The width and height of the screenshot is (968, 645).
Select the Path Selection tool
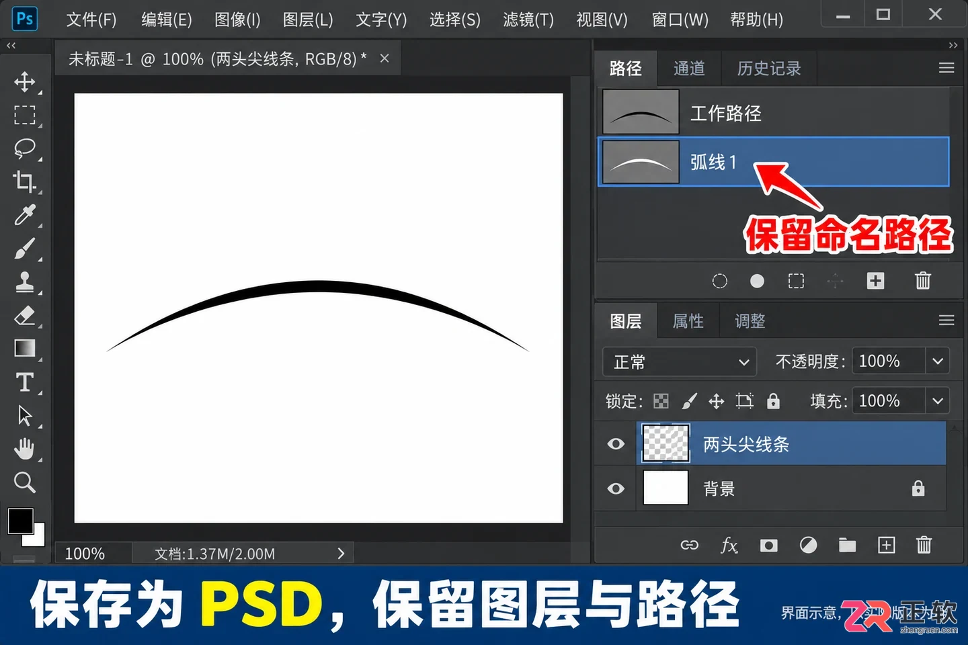pos(25,416)
